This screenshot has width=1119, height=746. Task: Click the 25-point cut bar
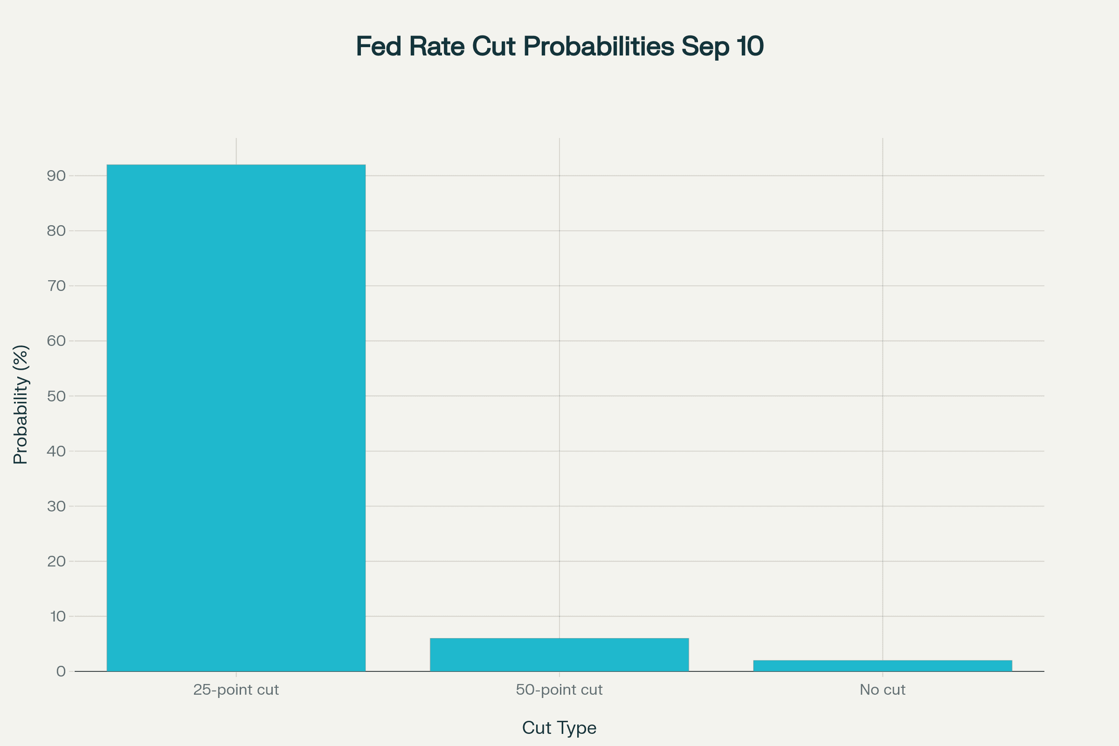coord(236,418)
